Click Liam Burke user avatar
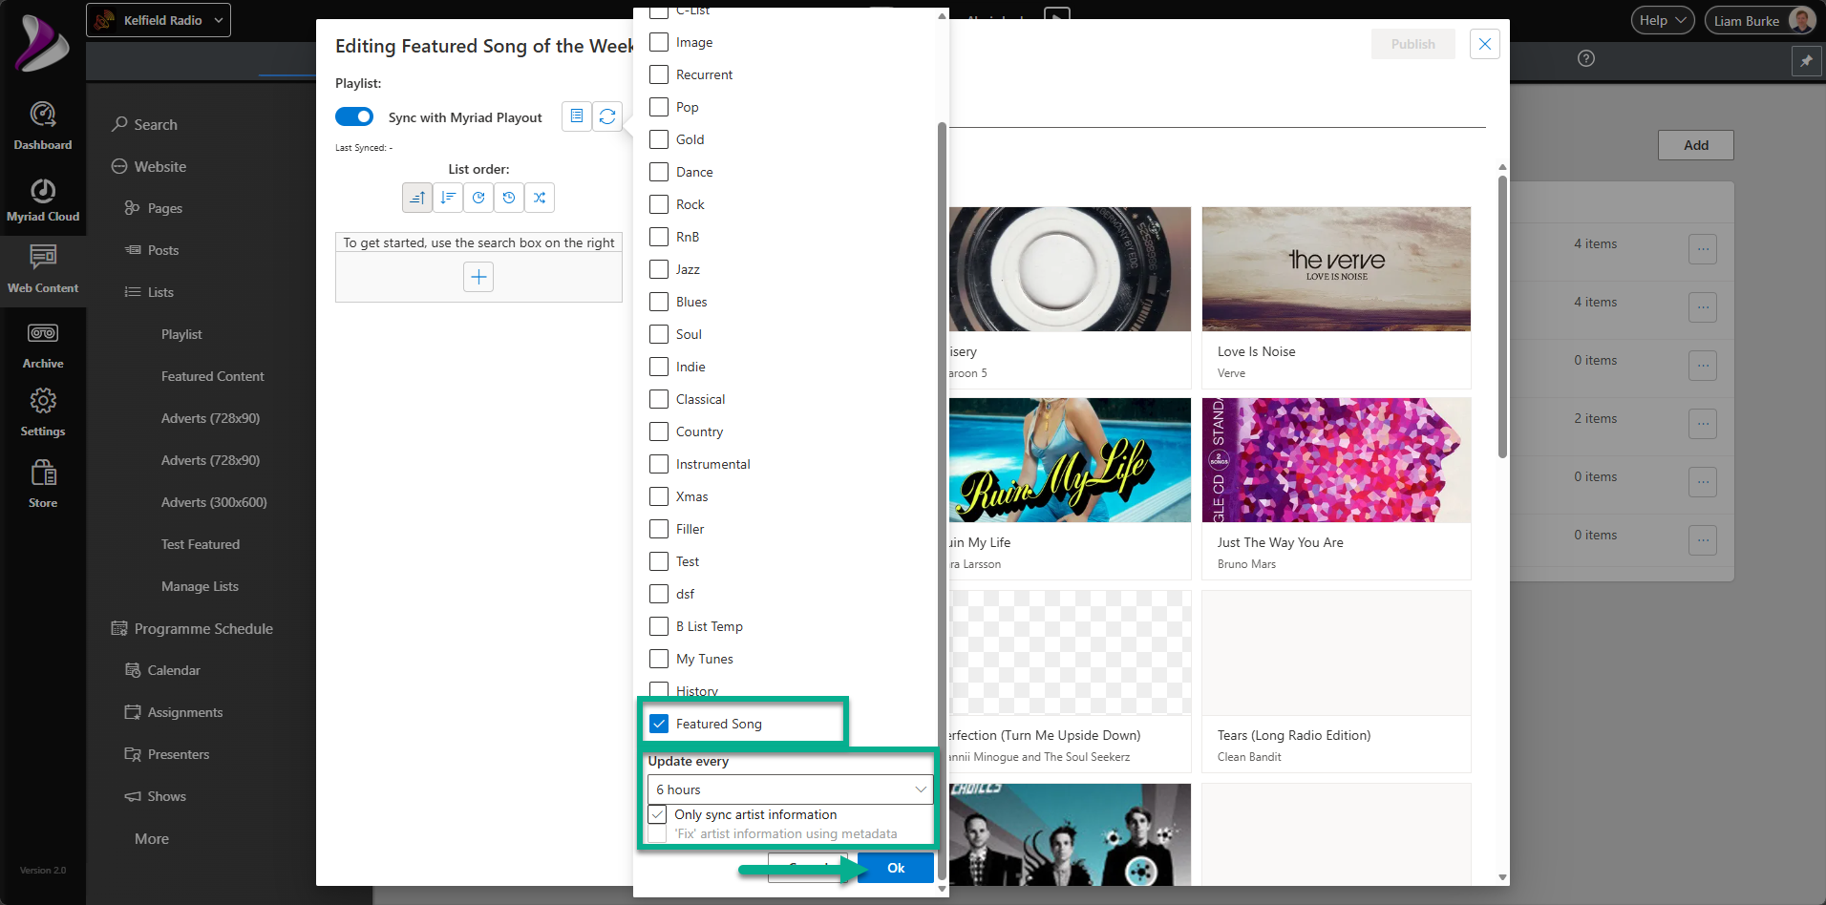The height and width of the screenshot is (905, 1826). tap(1800, 20)
